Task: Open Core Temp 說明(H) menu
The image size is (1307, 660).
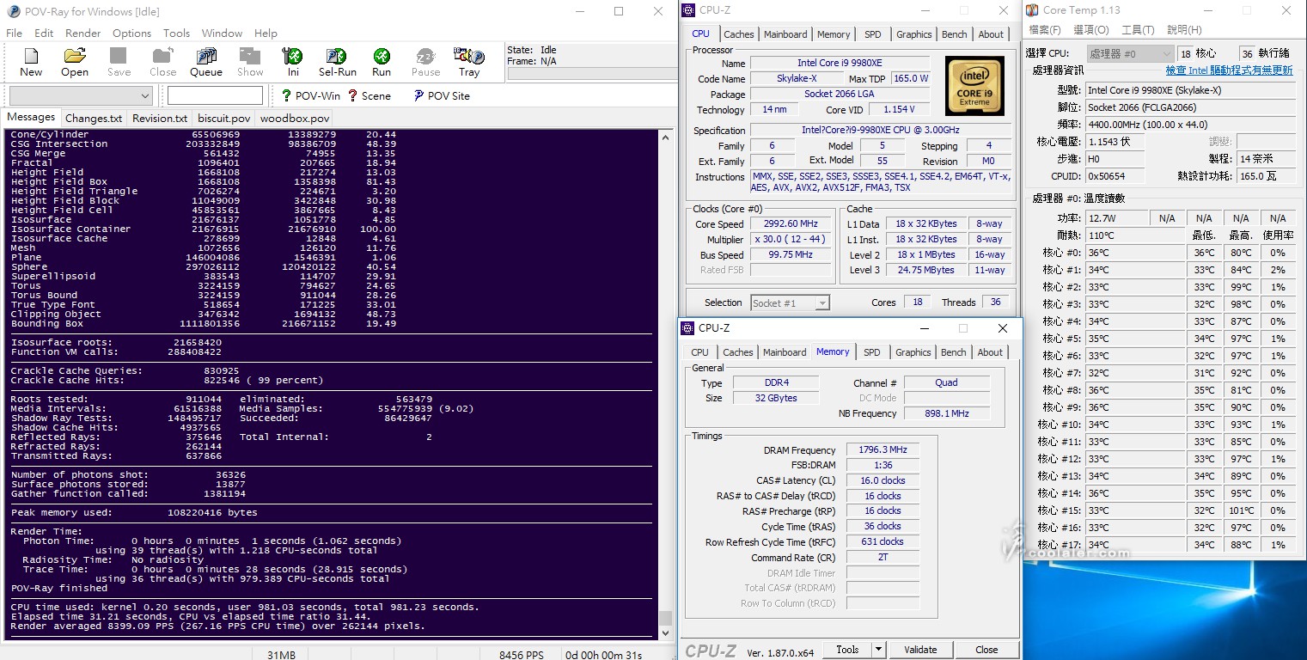Action: click(x=1184, y=30)
